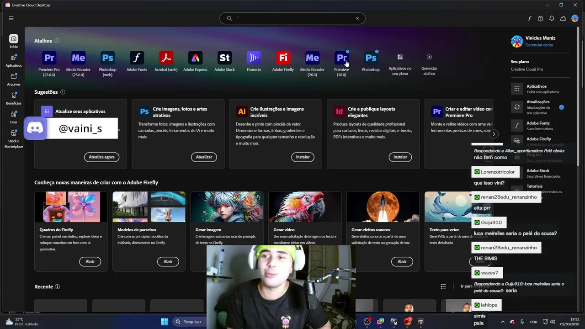Click the Gerenciar conta link
Viewport: 585px width, 329px height.
(539, 45)
